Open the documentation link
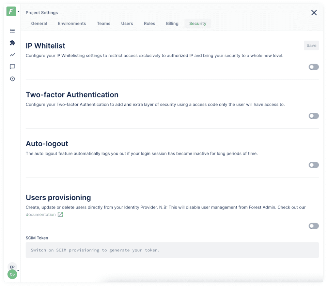This screenshot has height=287, width=327. [41, 214]
